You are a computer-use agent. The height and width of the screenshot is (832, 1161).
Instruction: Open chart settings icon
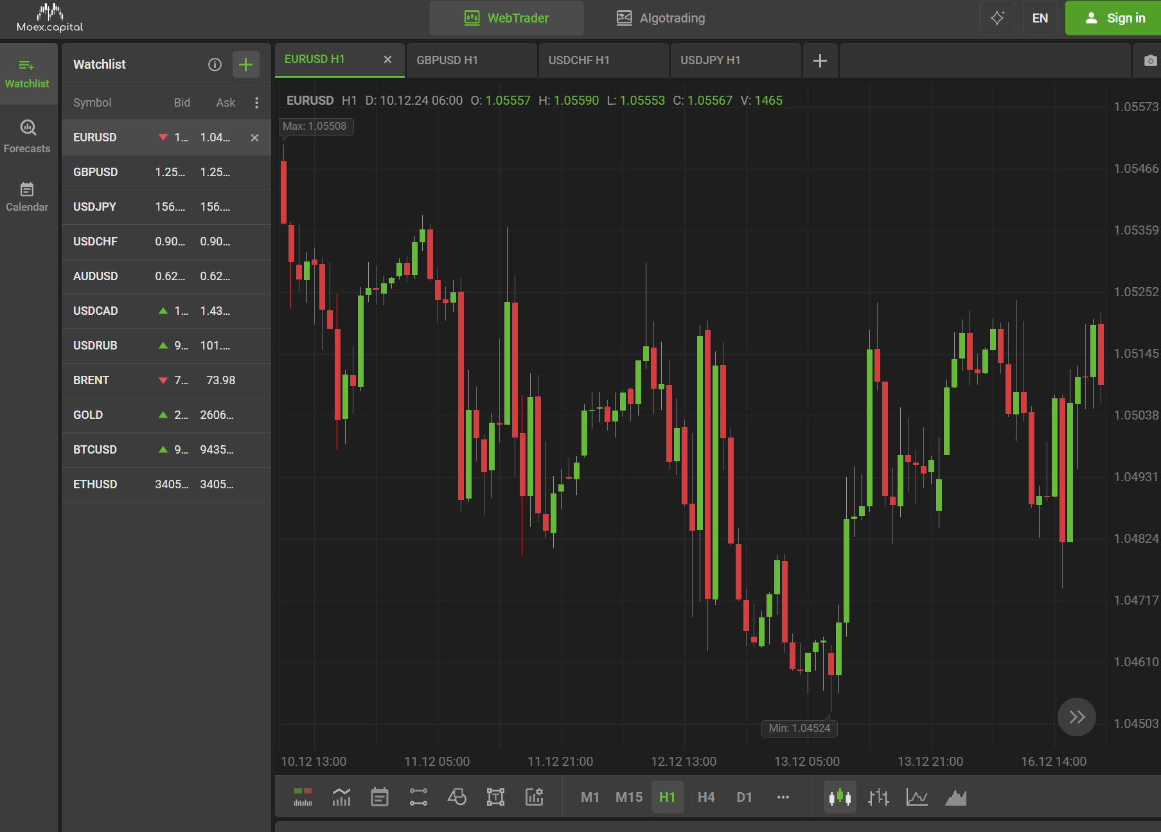(534, 797)
